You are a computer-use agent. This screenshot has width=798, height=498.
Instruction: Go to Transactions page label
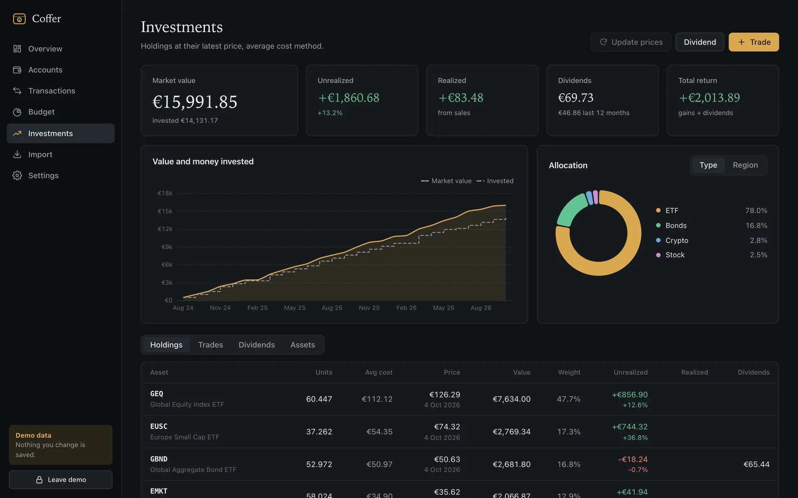click(x=52, y=91)
